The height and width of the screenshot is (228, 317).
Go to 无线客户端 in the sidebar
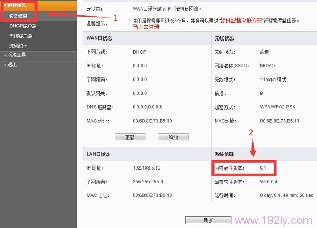[x=21, y=36]
